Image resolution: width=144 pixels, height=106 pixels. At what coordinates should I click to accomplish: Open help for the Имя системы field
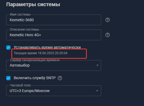(108, 20)
